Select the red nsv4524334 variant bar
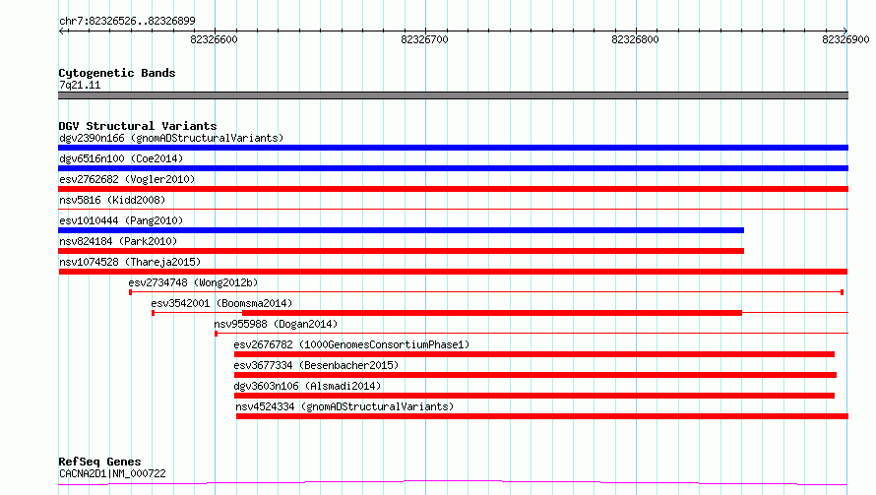This screenshot has width=876, height=495. 542,416
